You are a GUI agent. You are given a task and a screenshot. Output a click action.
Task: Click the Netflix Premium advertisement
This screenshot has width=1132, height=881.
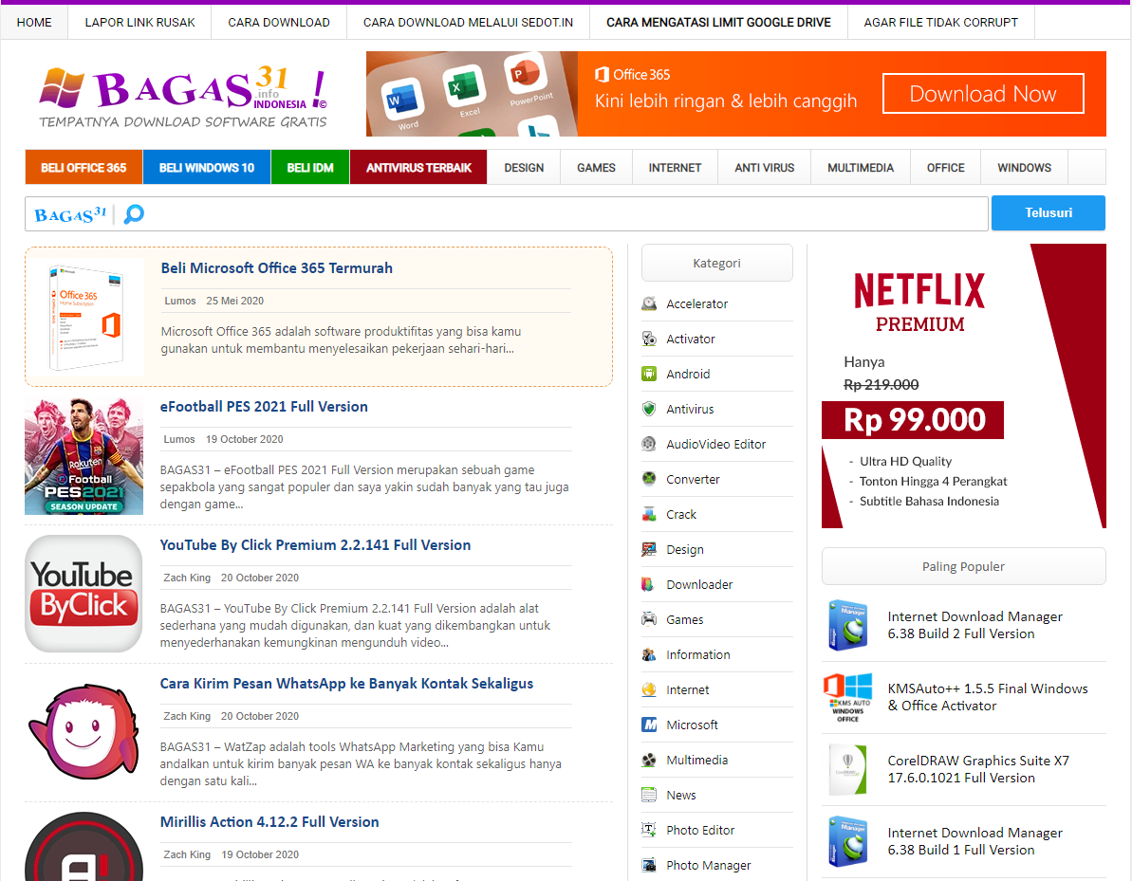point(964,386)
